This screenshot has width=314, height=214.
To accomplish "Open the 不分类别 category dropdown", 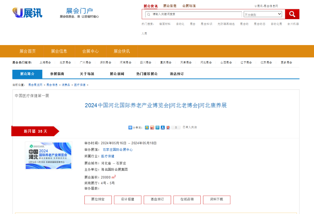I will tap(263, 14).
